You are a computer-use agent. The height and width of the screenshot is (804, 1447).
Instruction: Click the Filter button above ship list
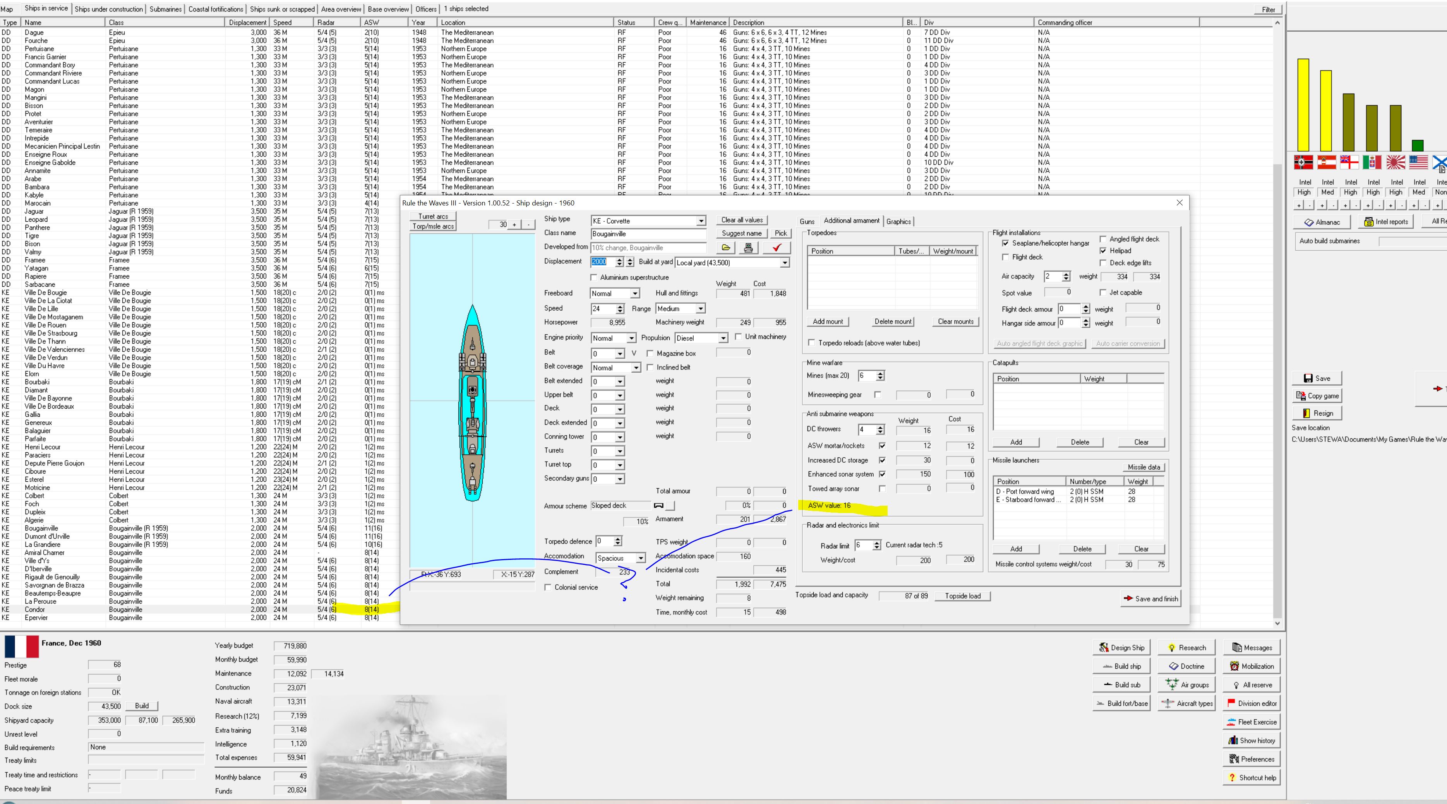click(1268, 10)
